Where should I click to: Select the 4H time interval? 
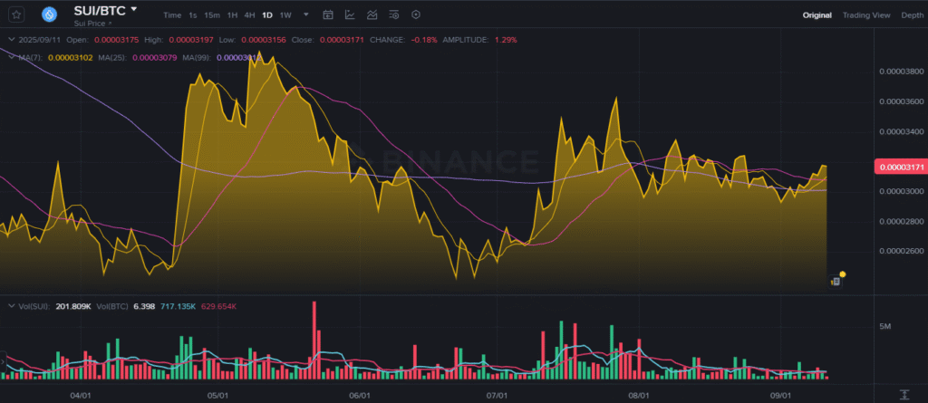[248, 15]
